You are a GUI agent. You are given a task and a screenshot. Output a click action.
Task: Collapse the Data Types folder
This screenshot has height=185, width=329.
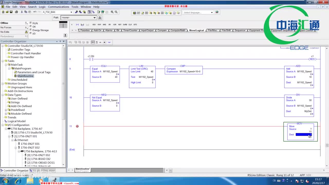[3, 95]
